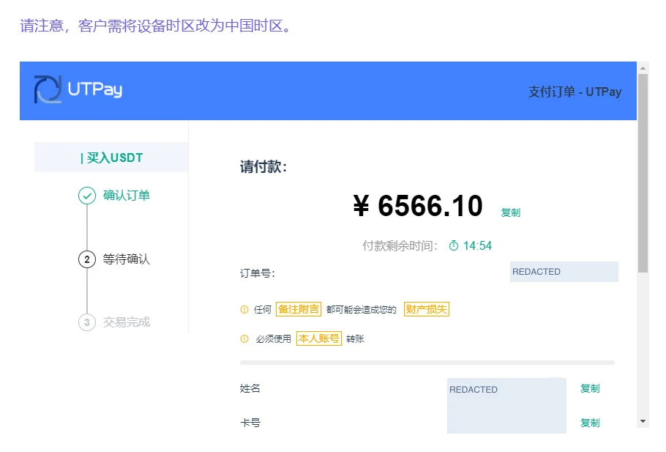The height and width of the screenshot is (452, 666).
Task: Click the step 2 circle icon
Action: (87, 259)
